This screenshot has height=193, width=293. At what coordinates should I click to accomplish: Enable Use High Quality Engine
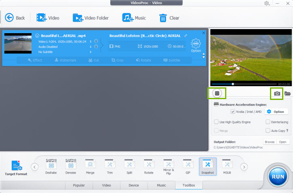[216, 122]
